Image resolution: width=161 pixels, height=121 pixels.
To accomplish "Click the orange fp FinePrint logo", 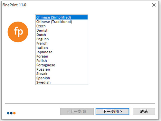I will (x=18, y=32).
